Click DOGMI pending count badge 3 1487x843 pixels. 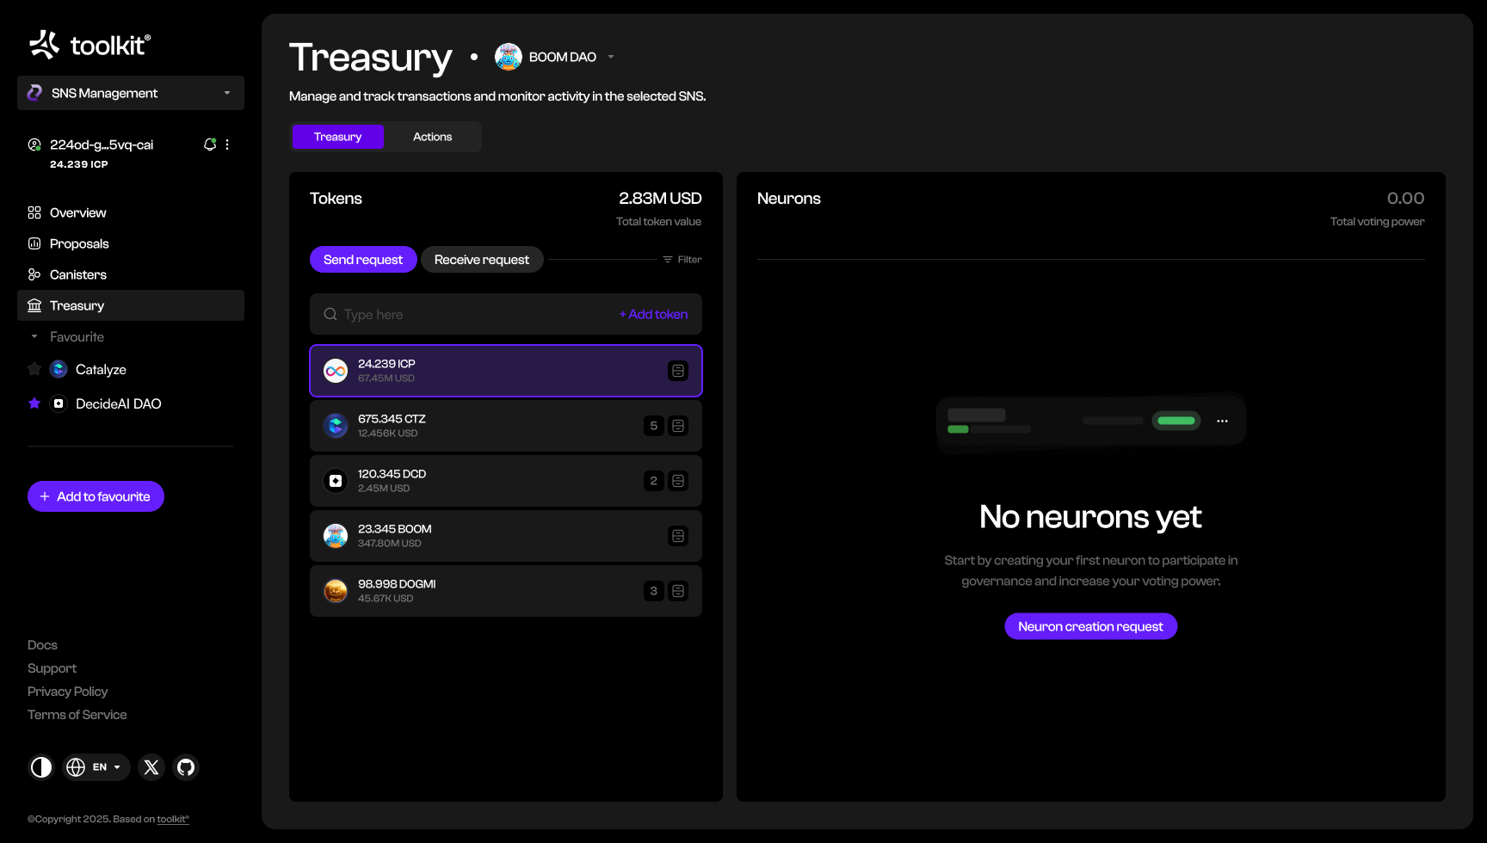(654, 591)
